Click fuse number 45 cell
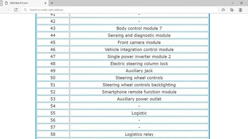Viewport: 248px width, 139px height. point(53,42)
